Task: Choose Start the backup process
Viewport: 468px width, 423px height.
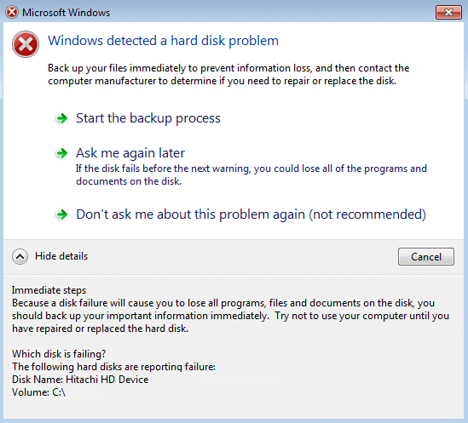Action: pos(148,118)
